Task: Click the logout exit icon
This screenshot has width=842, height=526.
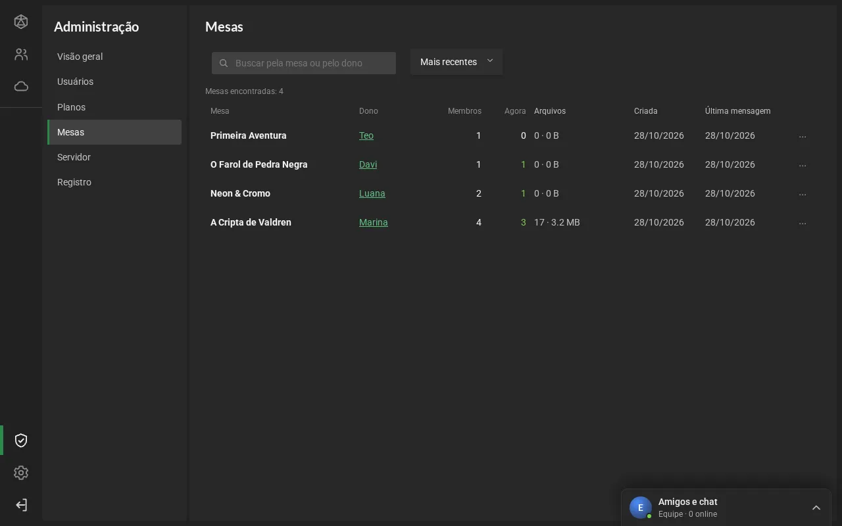Action: click(x=21, y=505)
